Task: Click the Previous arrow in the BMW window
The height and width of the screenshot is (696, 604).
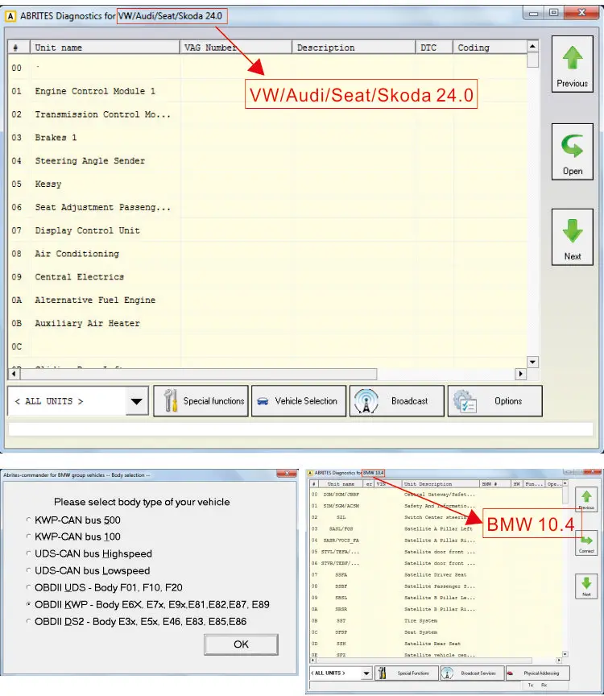Action: coord(586,499)
